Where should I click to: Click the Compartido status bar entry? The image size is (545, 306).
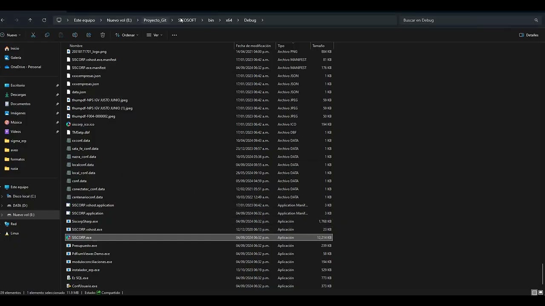(109, 292)
